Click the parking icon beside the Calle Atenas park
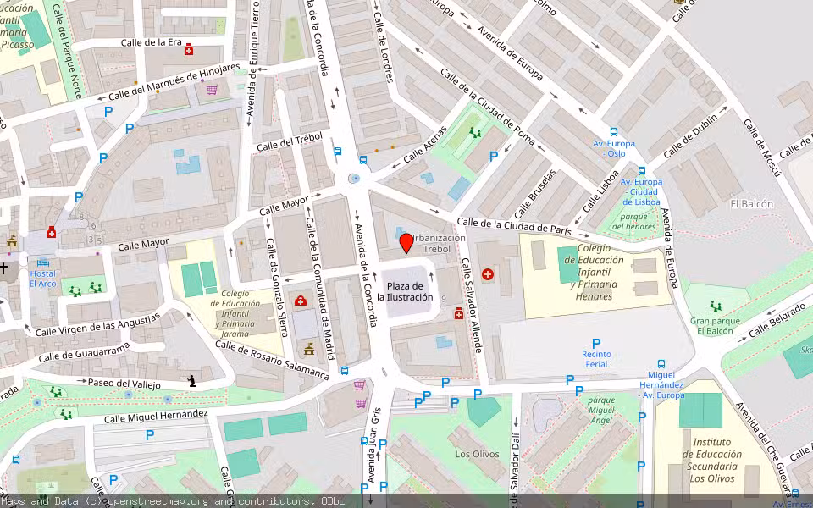 pos(494,156)
